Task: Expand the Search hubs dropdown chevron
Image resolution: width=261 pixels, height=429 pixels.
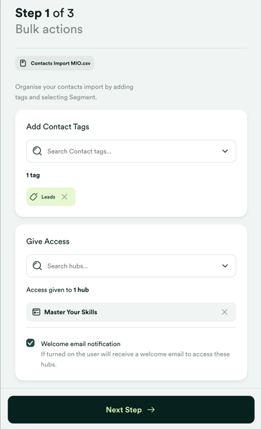Action: point(225,266)
